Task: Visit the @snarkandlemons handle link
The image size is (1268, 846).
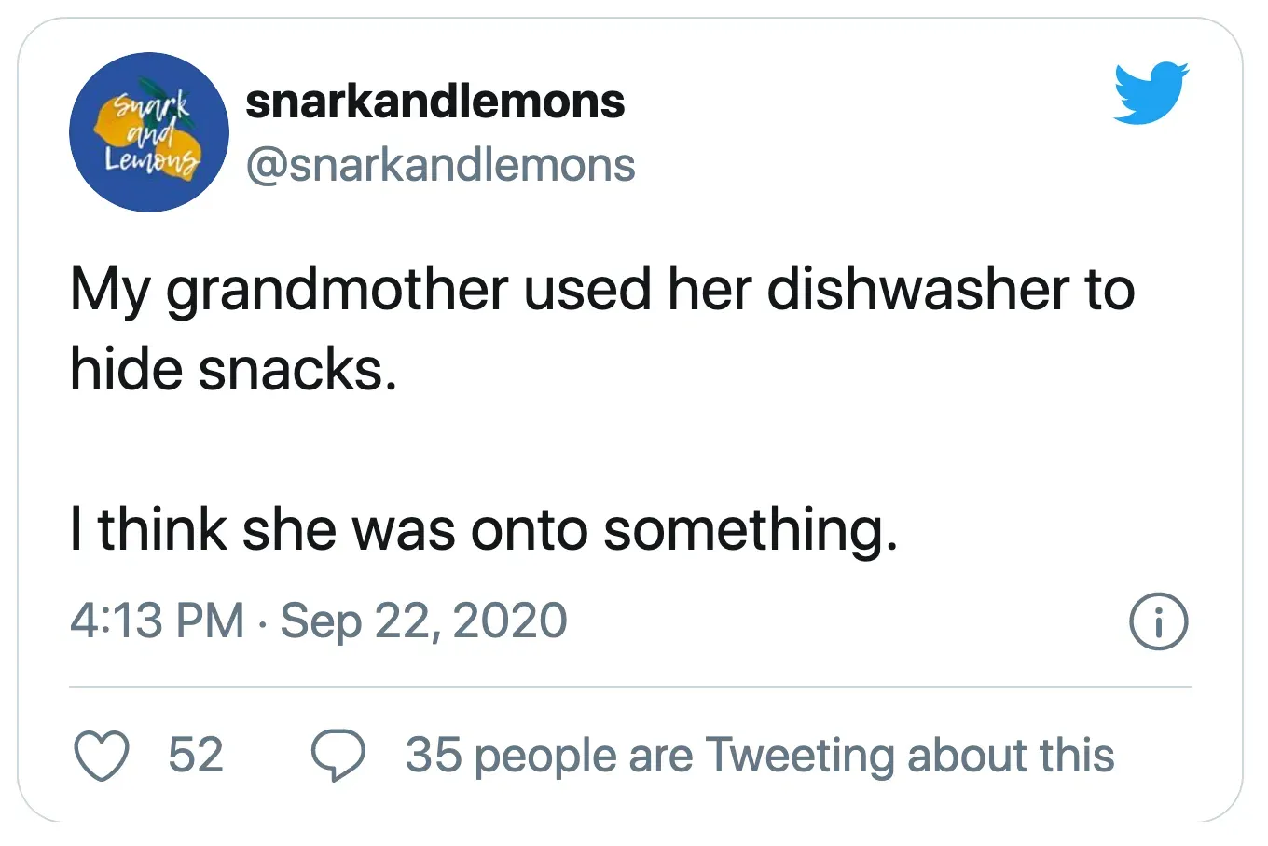Action: [440, 165]
